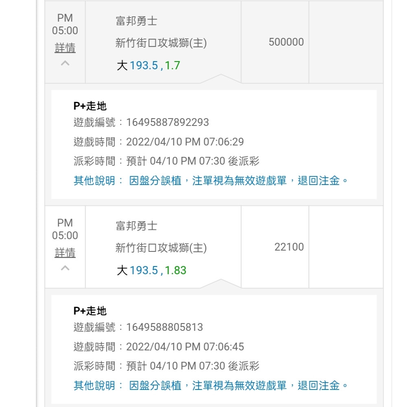Click the 大 193.5, 1.83 odds line
This screenshot has width=401, height=407.
click(151, 271)
